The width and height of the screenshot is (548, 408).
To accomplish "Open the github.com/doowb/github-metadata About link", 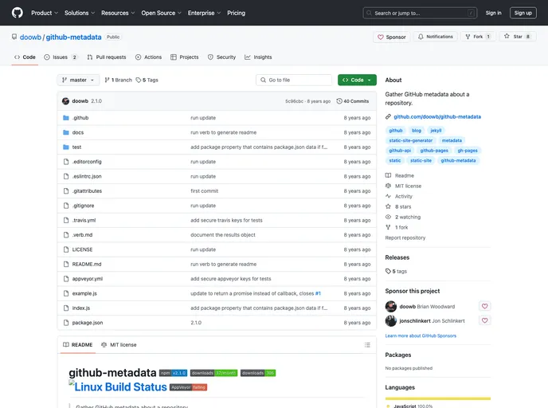I will (x=437, y=117).
